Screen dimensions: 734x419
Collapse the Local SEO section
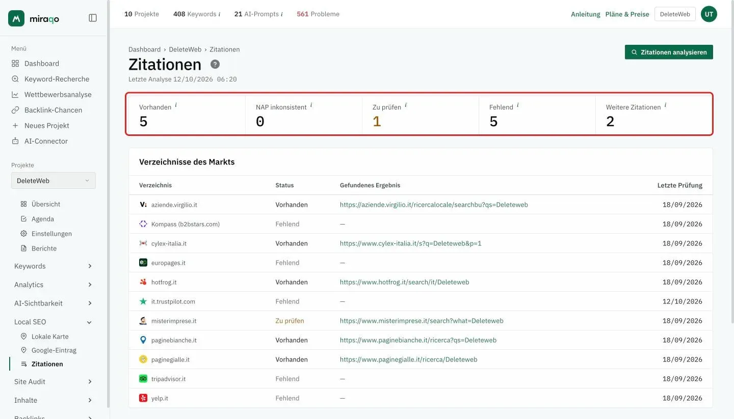pyautogui.click(x=54, y=322)
